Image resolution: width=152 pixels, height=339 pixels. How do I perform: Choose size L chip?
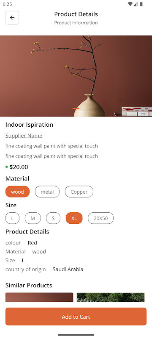tap(12, 218)
